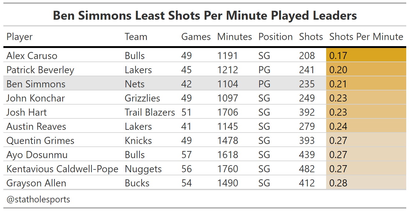Click Grayson Allen's name cell
Screen dimensions: 409x211
coord(36,183)
